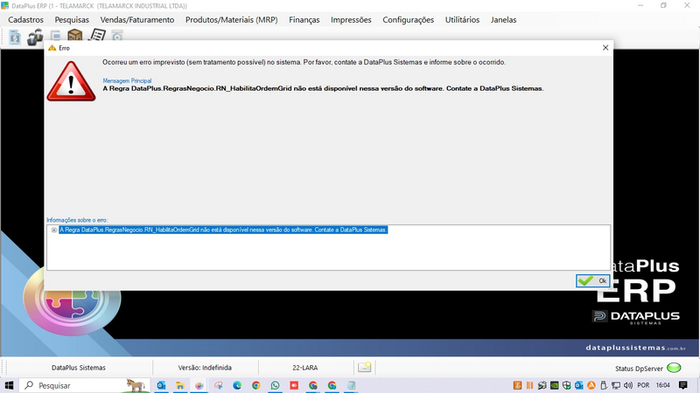The height and width of the screenshot is (393, 700).
Task: Open the Produtos/Materiais (MRP) menu
Action: [232, 19]
